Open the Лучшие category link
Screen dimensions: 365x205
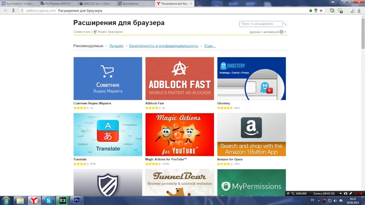click(x=116, y=46)
